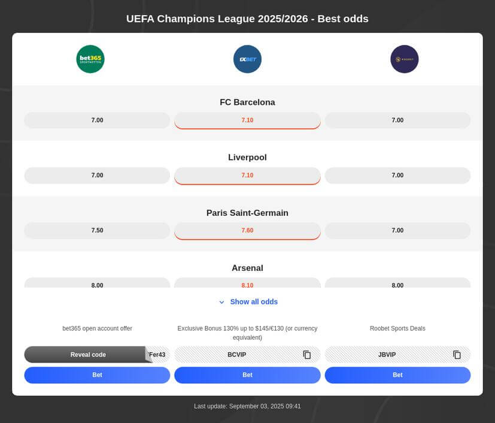This screenshot has width=495, height=423.
Task: Click the JBVIP promo code field
Action: pyautogui.click(x=387, y=355)
